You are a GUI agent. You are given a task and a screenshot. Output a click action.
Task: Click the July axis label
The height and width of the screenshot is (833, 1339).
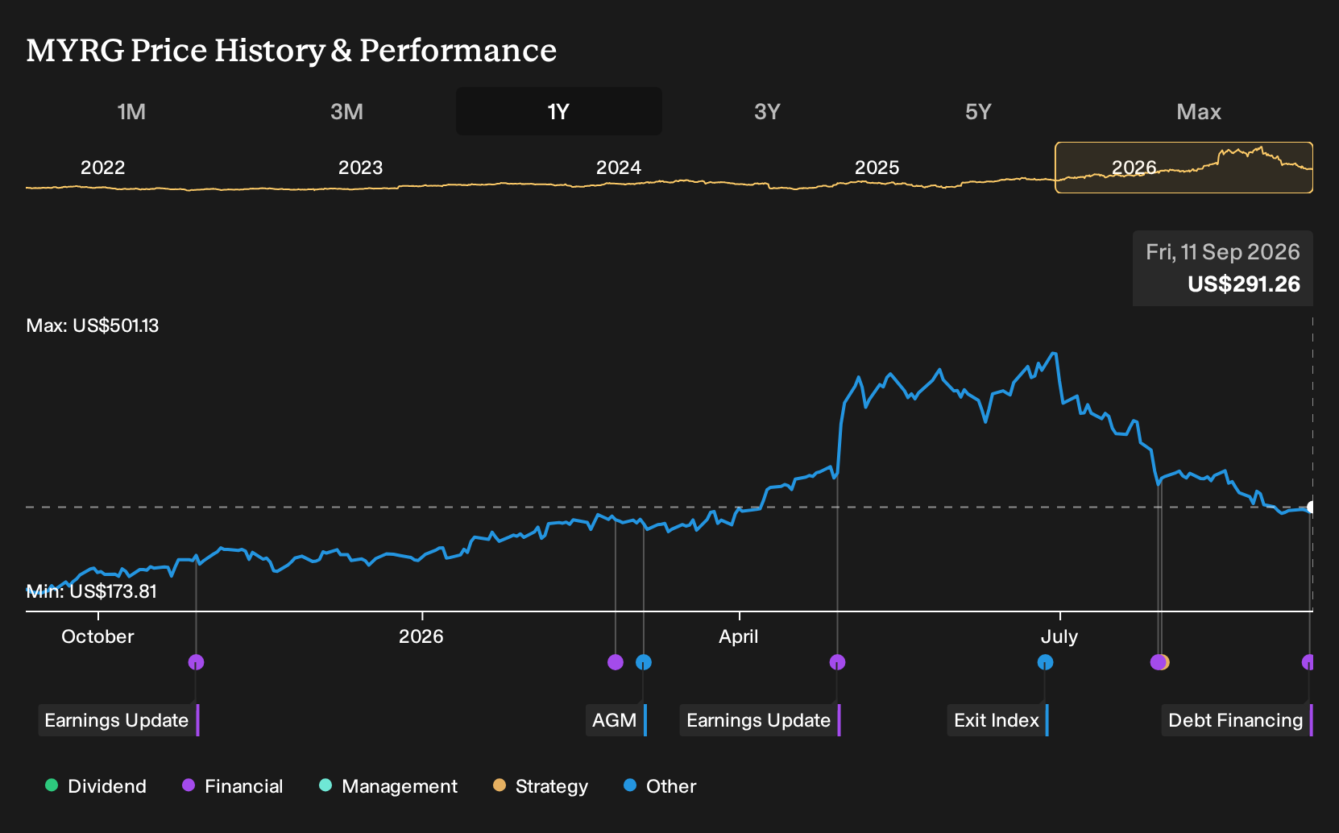tap(1059, 636)
